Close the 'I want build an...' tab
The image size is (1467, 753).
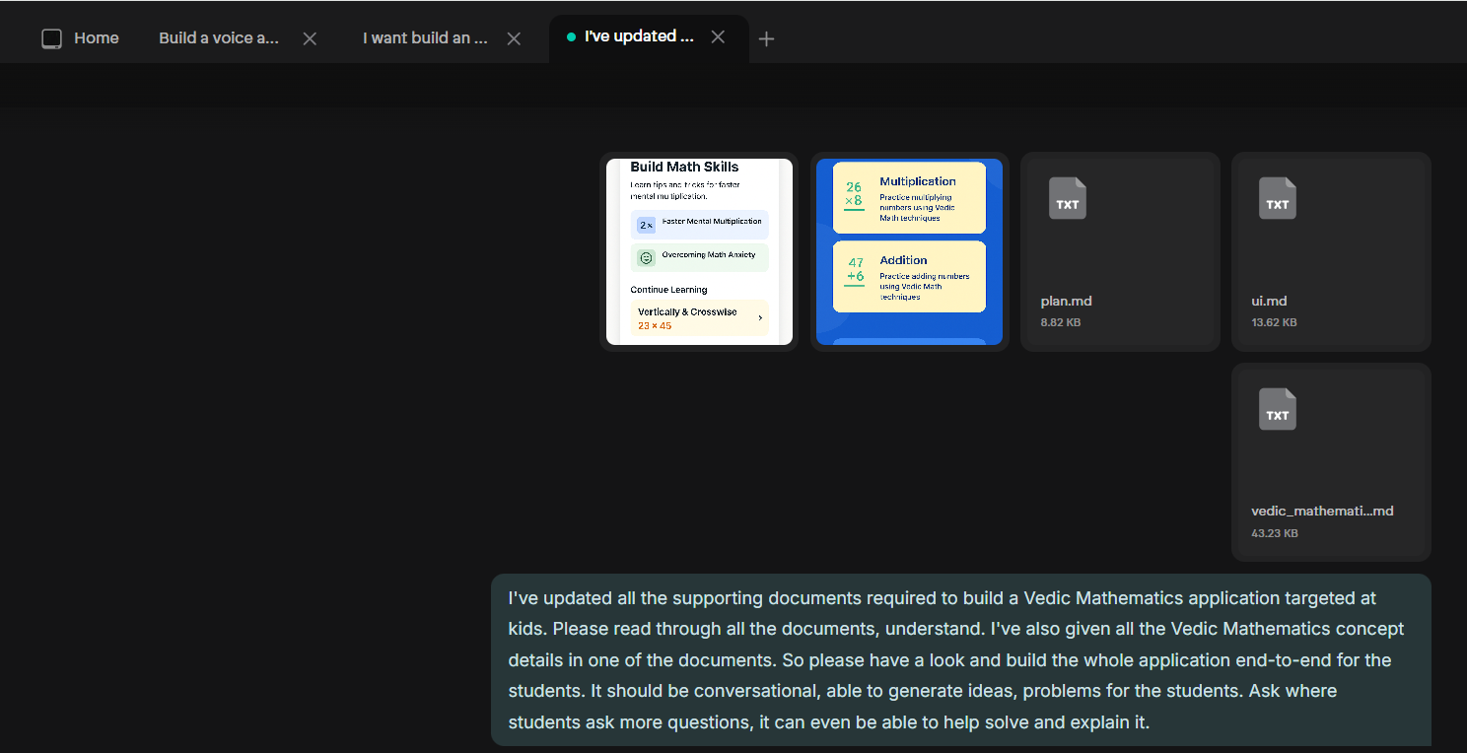(514, 38)
